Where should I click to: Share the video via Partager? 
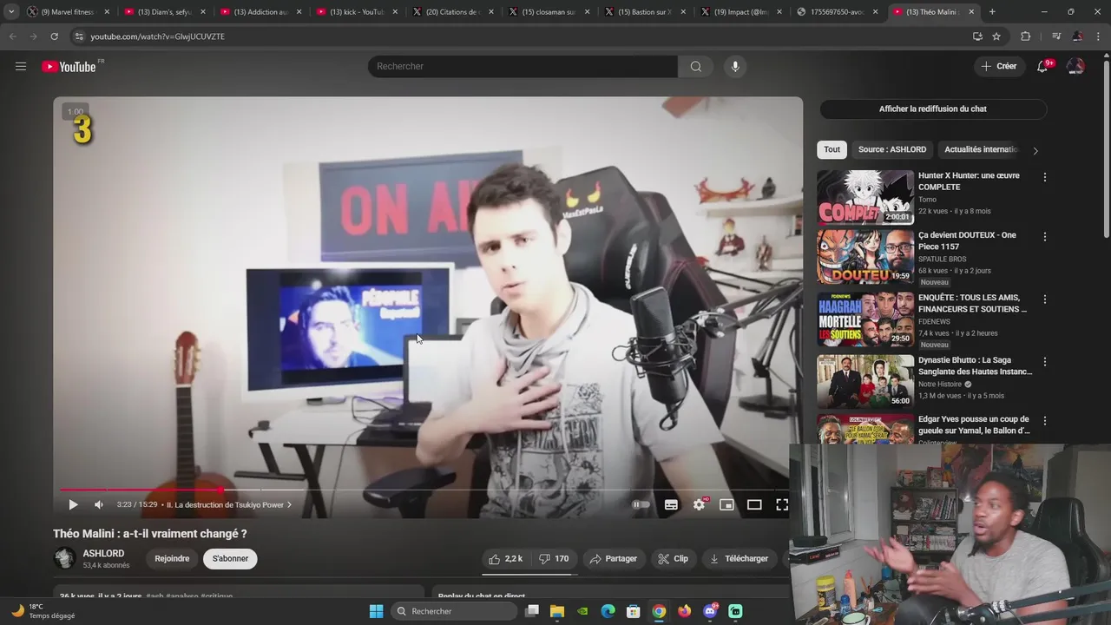[613, 558]
